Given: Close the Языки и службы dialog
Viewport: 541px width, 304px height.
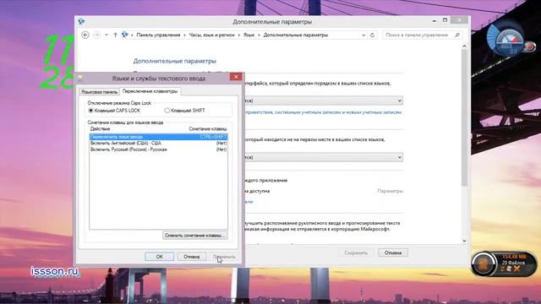Looking at the screenshot, I should tap(236, 77).
